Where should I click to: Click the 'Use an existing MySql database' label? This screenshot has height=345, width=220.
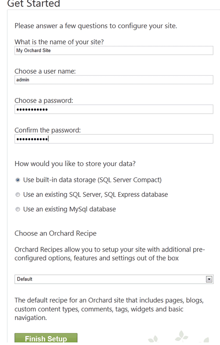coord(69,209)
